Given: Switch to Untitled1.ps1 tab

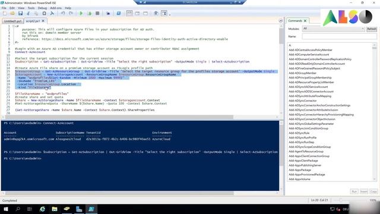Looking at the screenshot, I should click(x=12, y=21).
